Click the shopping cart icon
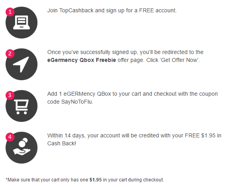Screen dimensions: 231x187 click(21, 107)
